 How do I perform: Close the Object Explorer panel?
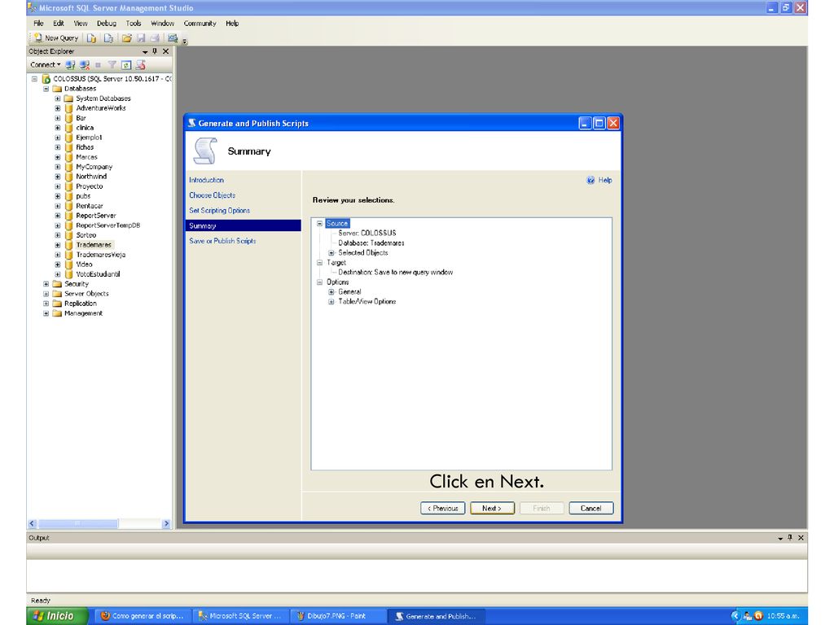[166, 51]
